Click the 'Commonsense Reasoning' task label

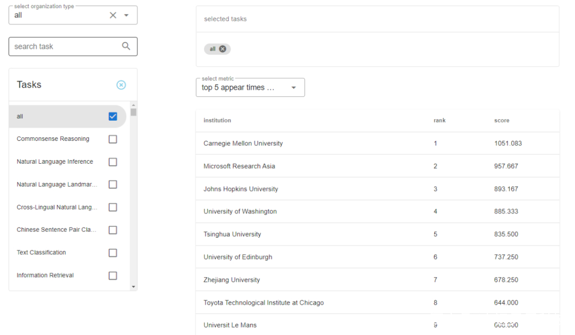[53, 139]
